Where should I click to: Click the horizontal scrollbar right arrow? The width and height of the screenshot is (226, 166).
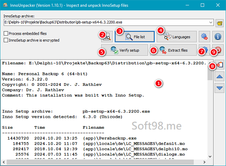click(205, 162)
